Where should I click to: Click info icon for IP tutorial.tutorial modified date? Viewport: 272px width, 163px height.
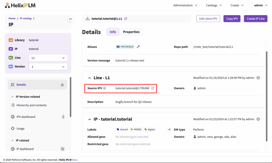pyautogui.click(x=258, y=119)
